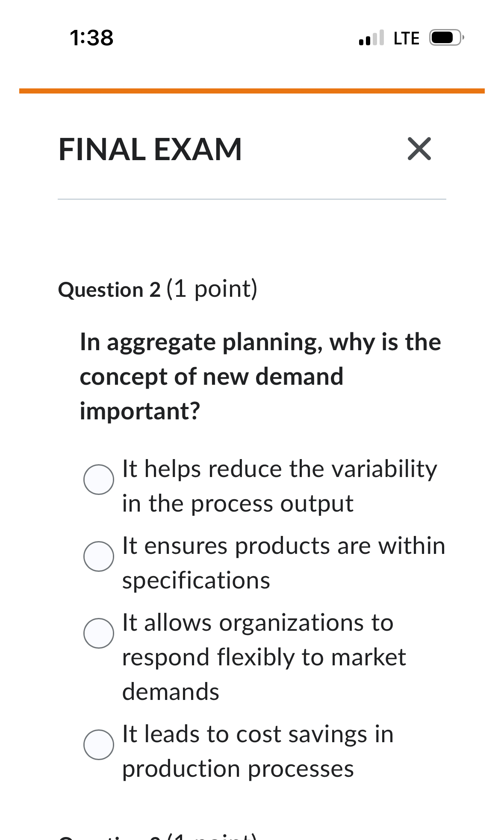Screen dimensions: 504x840
Task: Tap the X icon beside the exam title
Action: click(x=418, y=149)
